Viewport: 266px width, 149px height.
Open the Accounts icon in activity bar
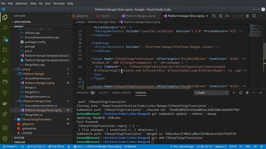click(5, 128)
